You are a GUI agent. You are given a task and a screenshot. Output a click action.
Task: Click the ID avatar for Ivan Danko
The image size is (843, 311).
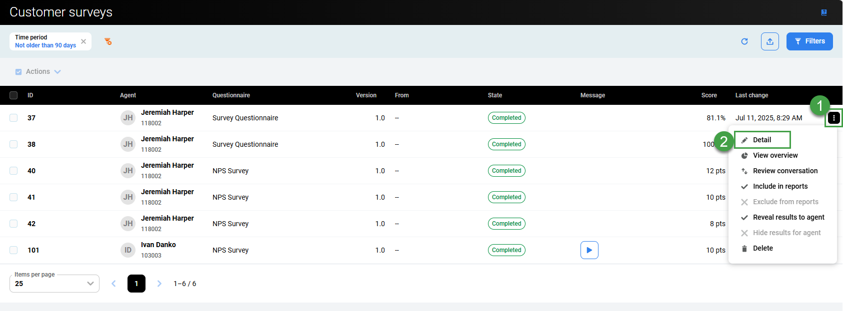click(128, 250)
